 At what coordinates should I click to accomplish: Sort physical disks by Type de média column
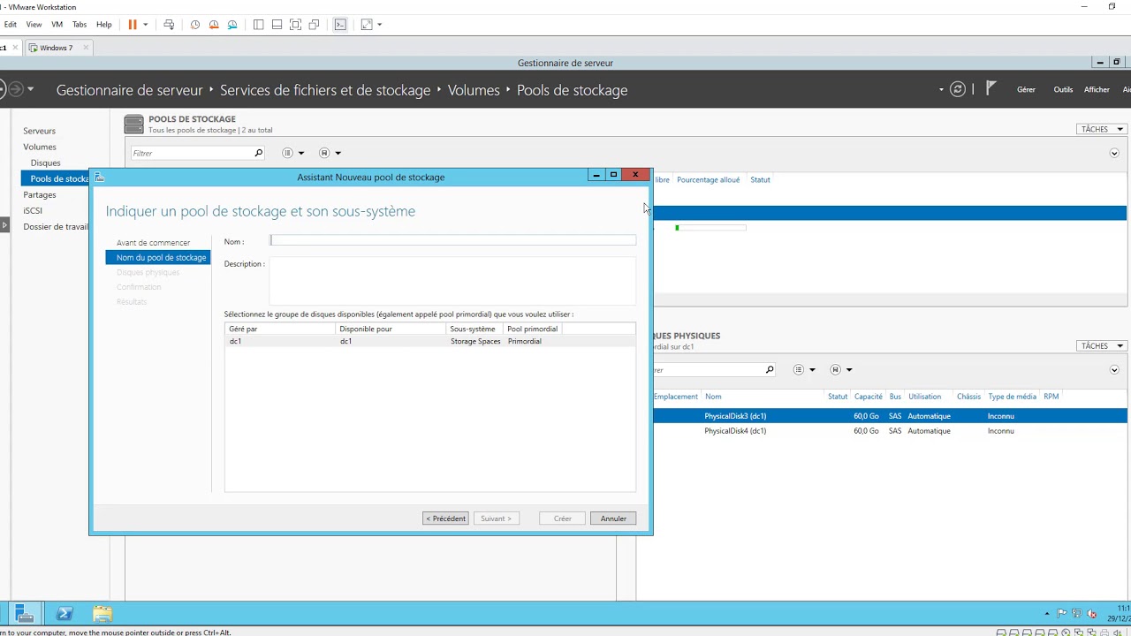click(1012, 397)
